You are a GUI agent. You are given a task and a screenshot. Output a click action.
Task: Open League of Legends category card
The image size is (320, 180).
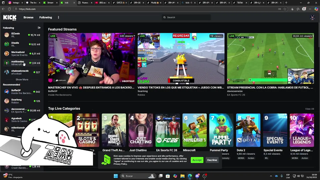pyautogui.click(x=302, y=130)
